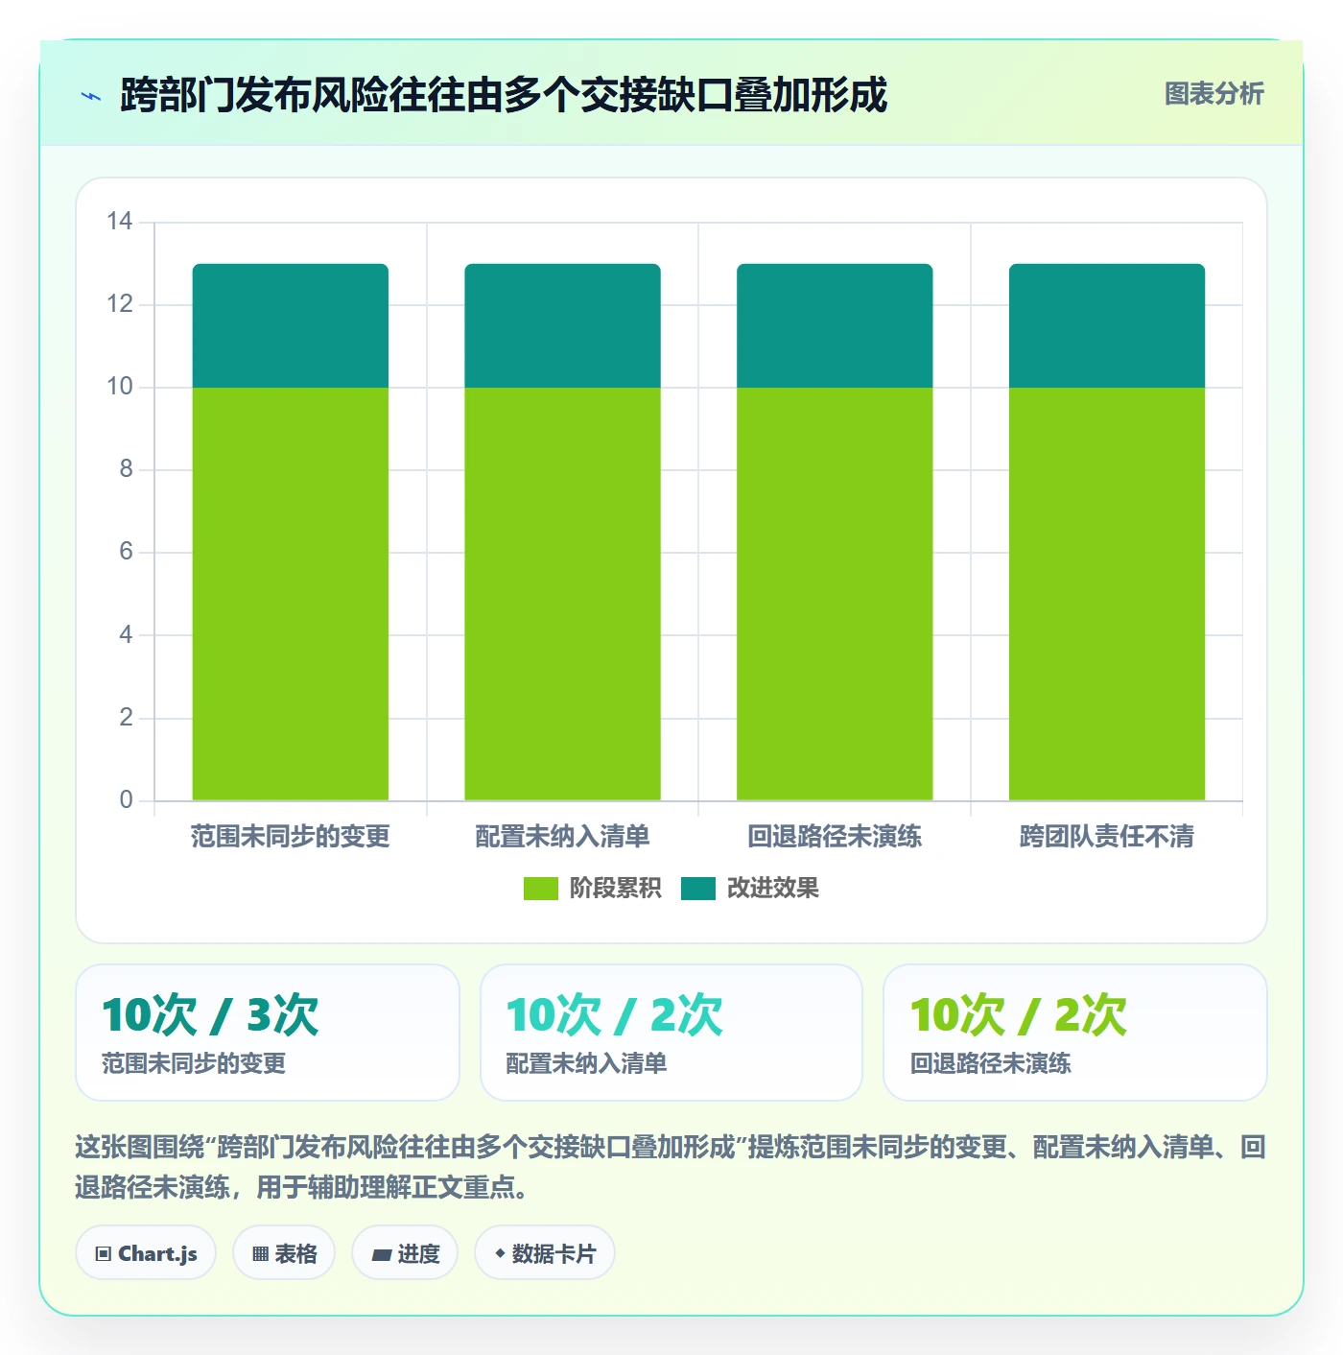Click the axis label 范围未同步的变更
1343x1355 pixels.
[x=291, y=837]
